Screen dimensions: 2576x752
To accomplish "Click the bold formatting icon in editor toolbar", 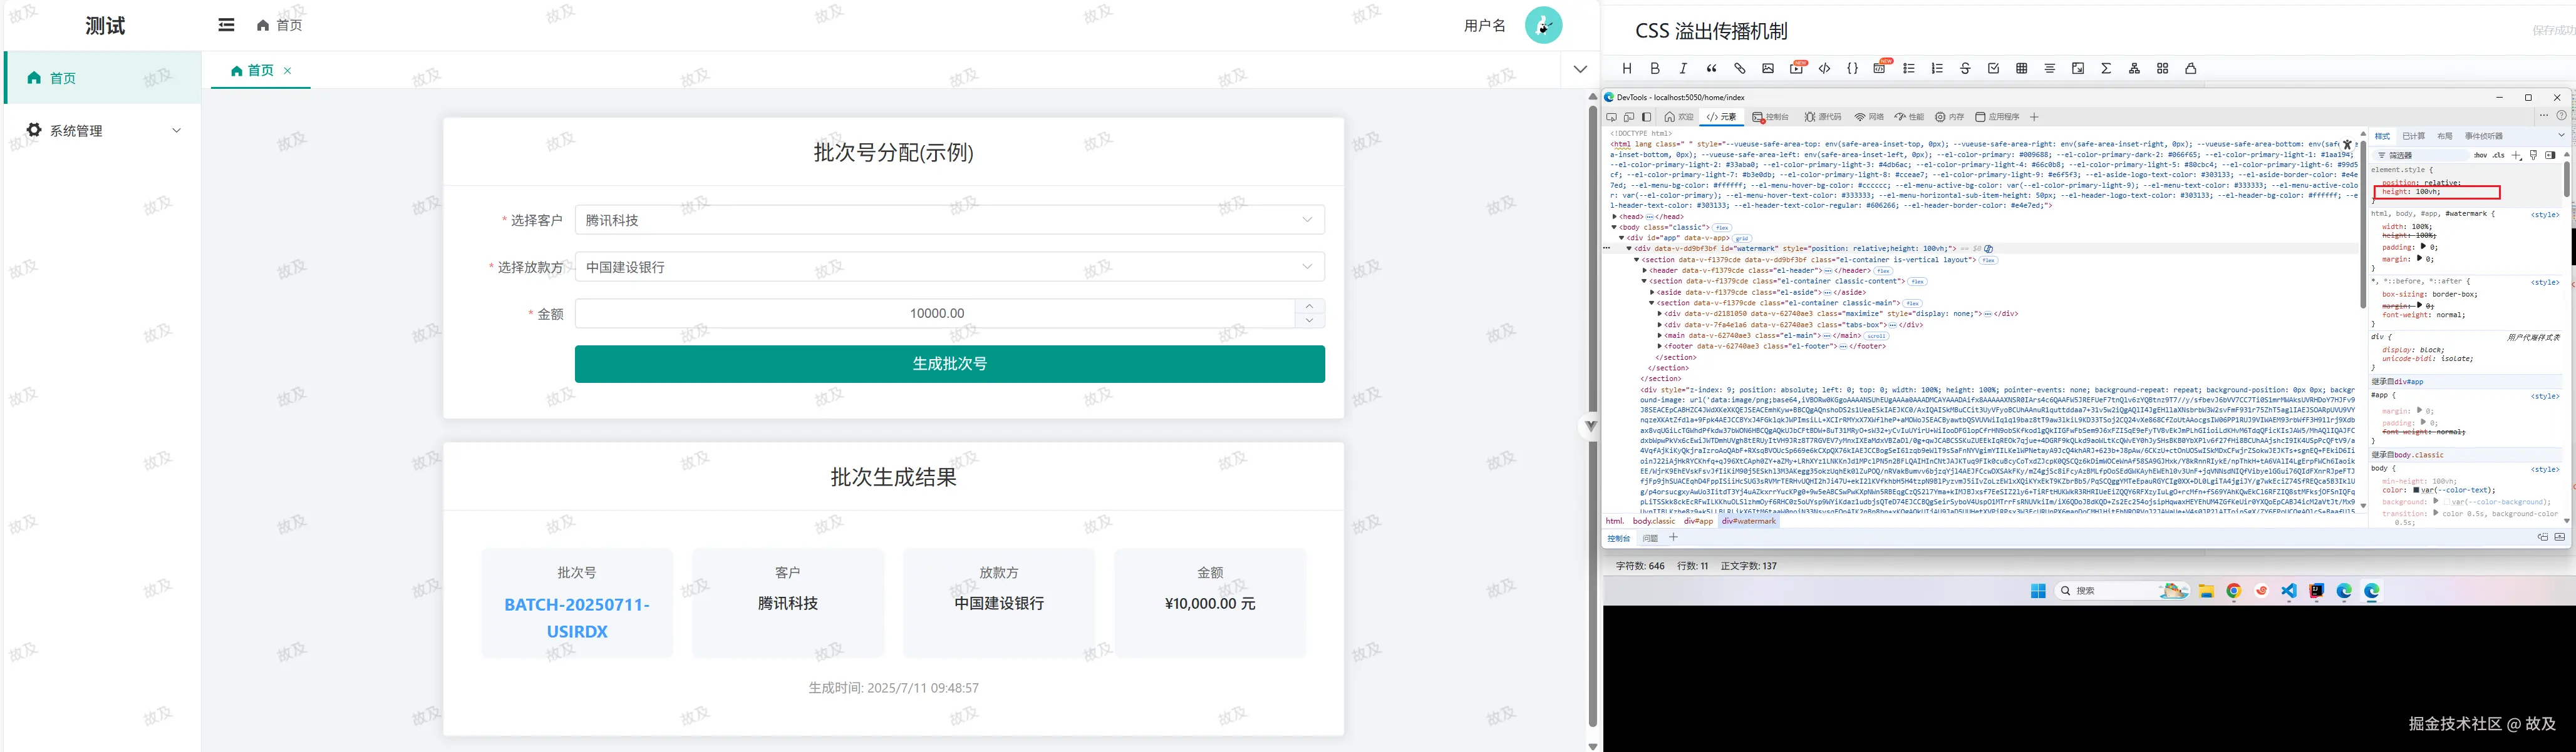I will point(1655,69).
